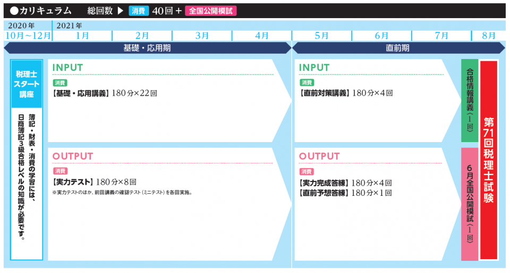Click the pink 消費 tag above 実力テスト
510x273 pixels.
coord(60,171)
